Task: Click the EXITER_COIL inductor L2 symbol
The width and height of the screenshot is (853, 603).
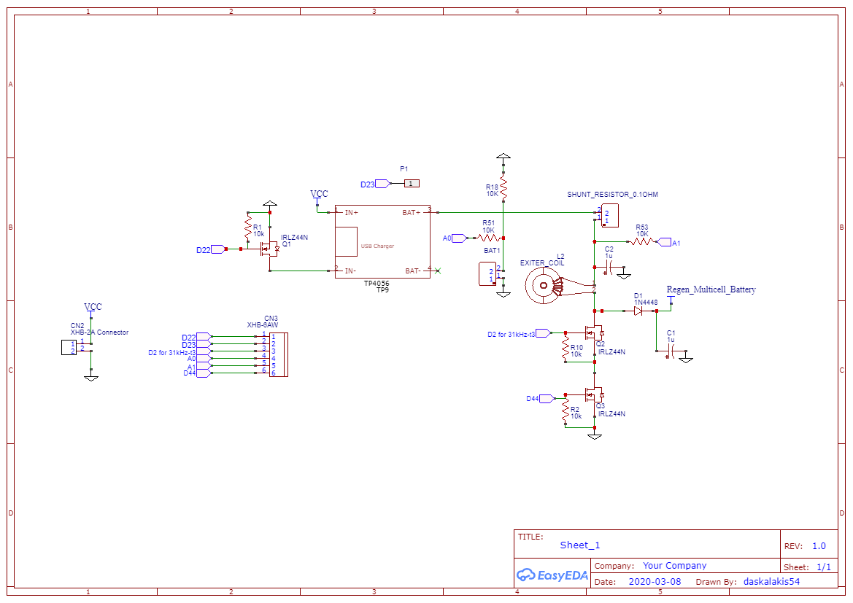Action: click(x=543, y=284)
